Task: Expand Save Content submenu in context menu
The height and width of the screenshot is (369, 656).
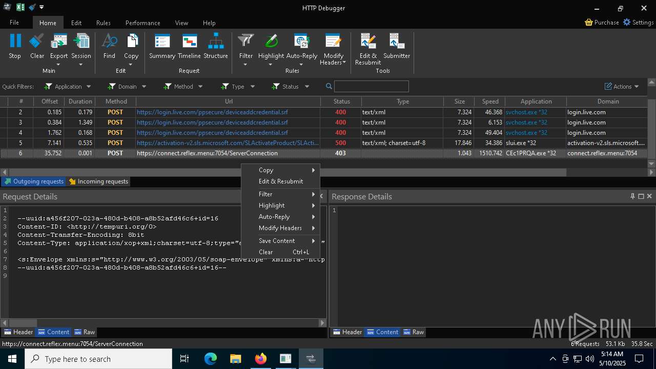Action: pyautogui.click(x=281, y=241)
